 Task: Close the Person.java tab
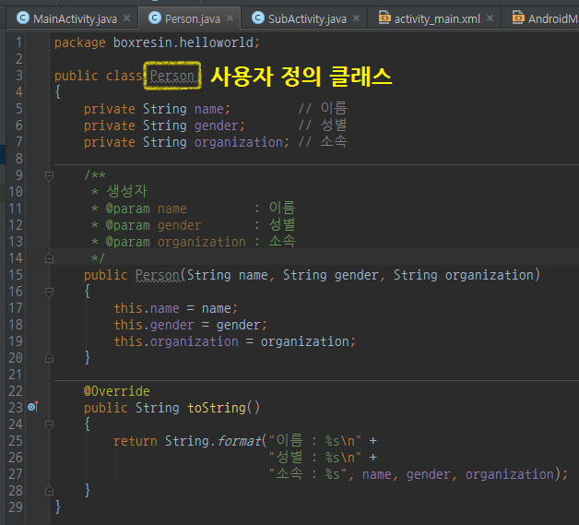(230, 18)
